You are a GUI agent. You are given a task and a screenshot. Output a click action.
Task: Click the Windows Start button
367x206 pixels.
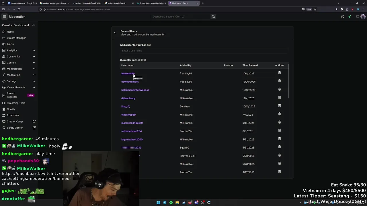[x=158, y=203]
